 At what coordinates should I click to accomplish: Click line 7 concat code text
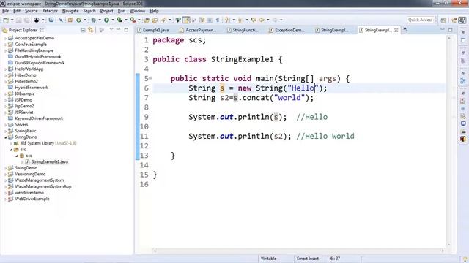[x=251, y=98]
